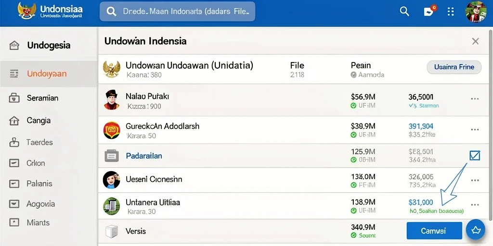Click Nalao Purakı avatar image

(112, 100)
